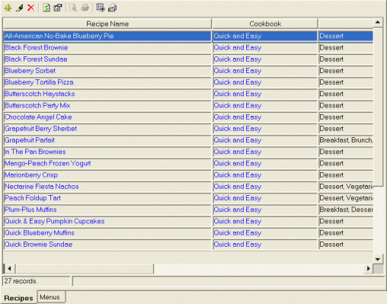Click Breakfast, Dessert cell in Plum-Plus Muffins row
The height and width of the screenshot is (304, 387).
346,210
